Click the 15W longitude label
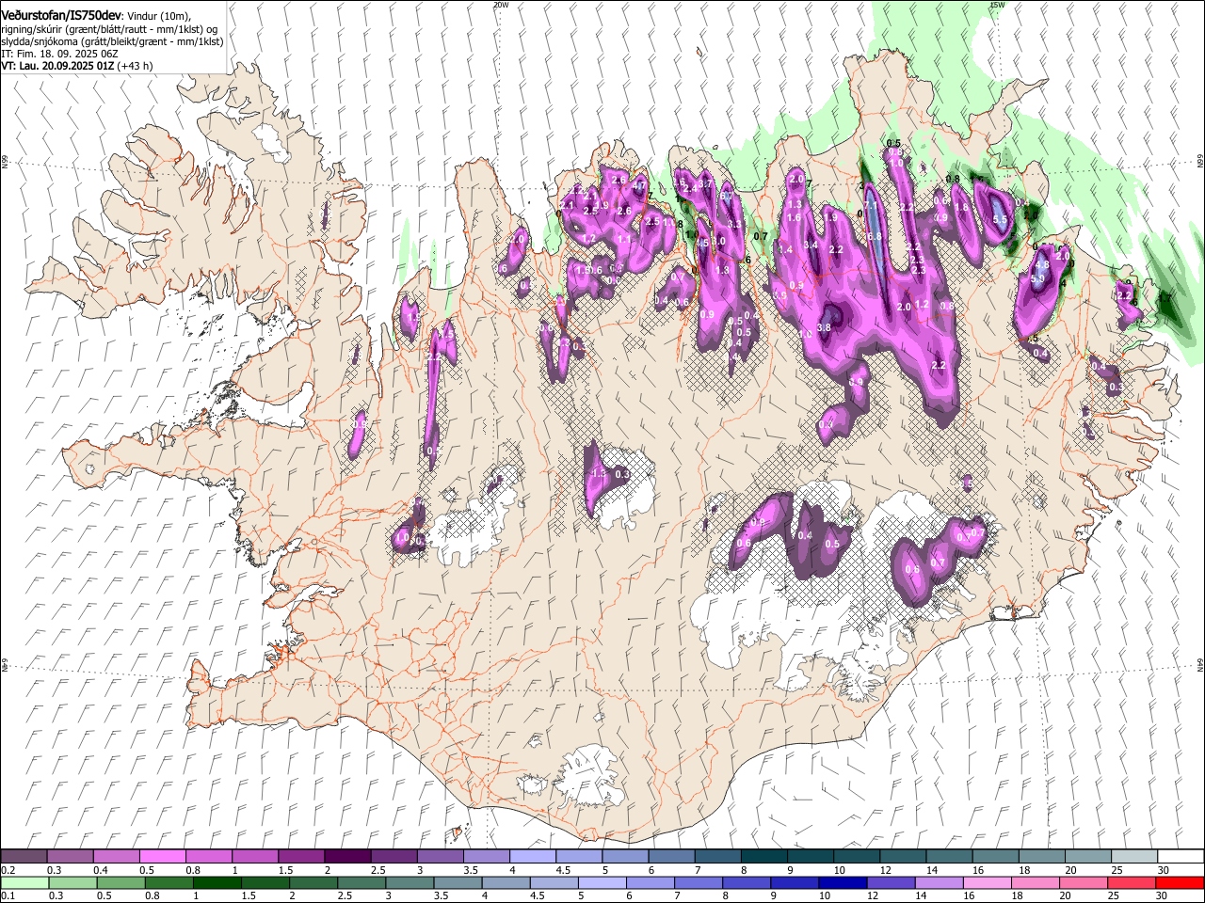Image resolution: width=1205 pixels, height=903 pixels. click(997, 5)
